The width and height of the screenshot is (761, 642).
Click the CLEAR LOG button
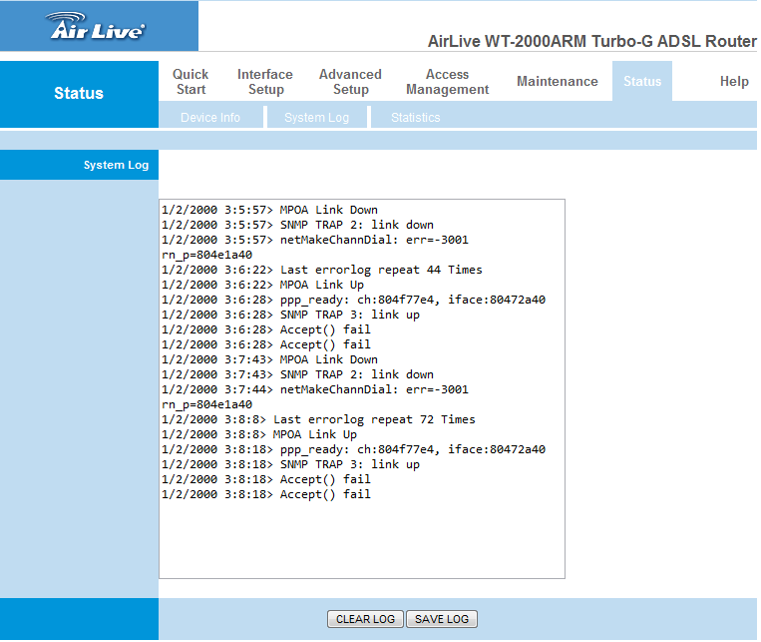(365, 619)
